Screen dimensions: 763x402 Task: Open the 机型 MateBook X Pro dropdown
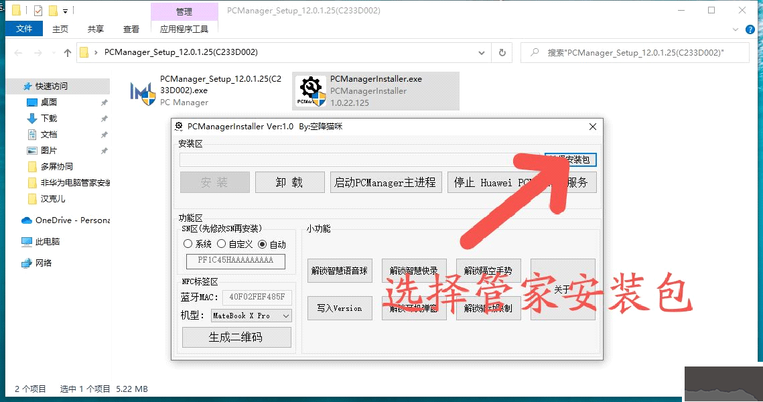(x=251, y=316)
